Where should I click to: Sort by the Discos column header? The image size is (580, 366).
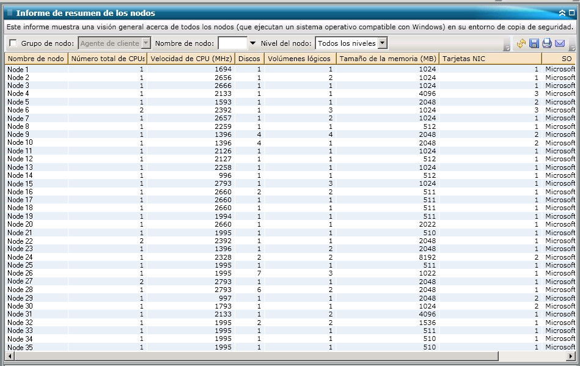tap(249, 59)
